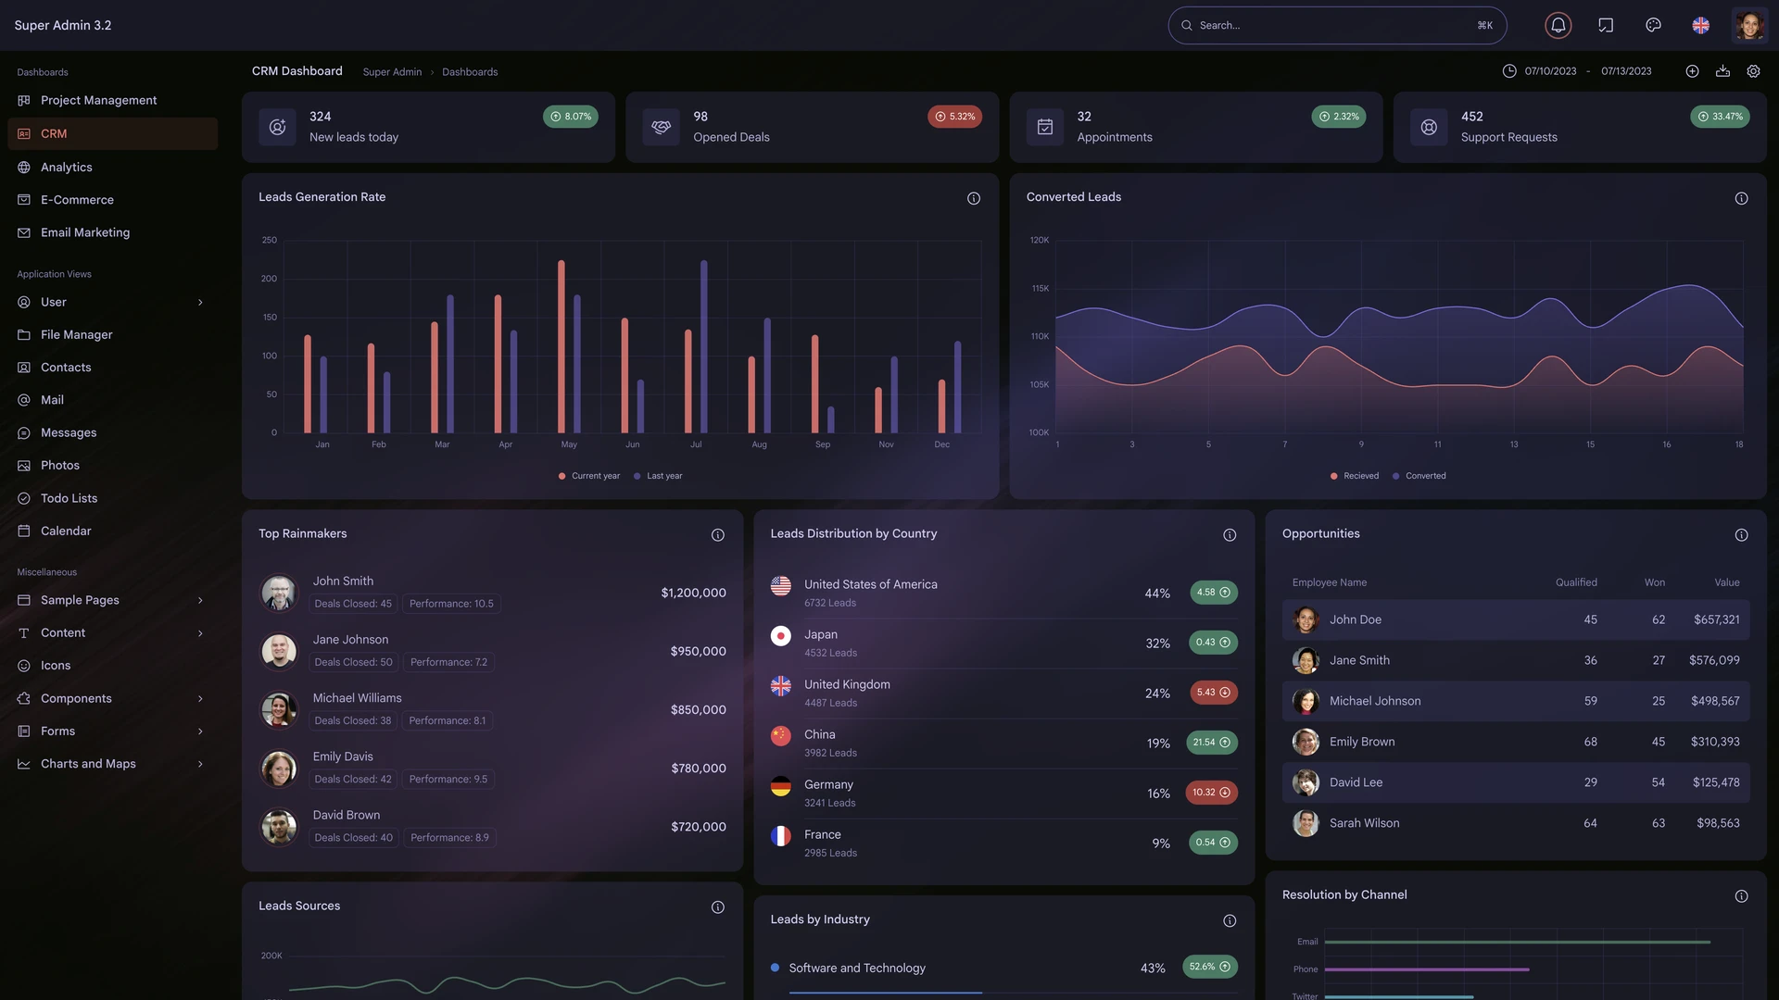This screenshot has width=1779, height=1000.
Task: Expand the Components menu
Action: tap(112, 698)
